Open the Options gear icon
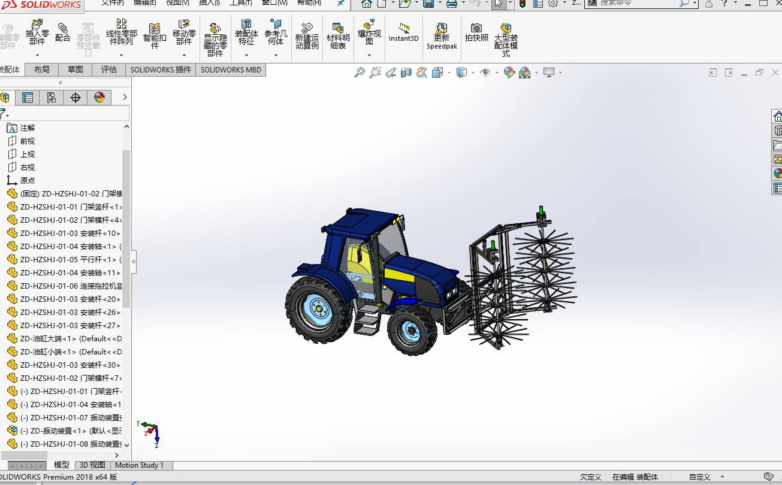Viewport: 782px width, 485px height. (553, 3)
